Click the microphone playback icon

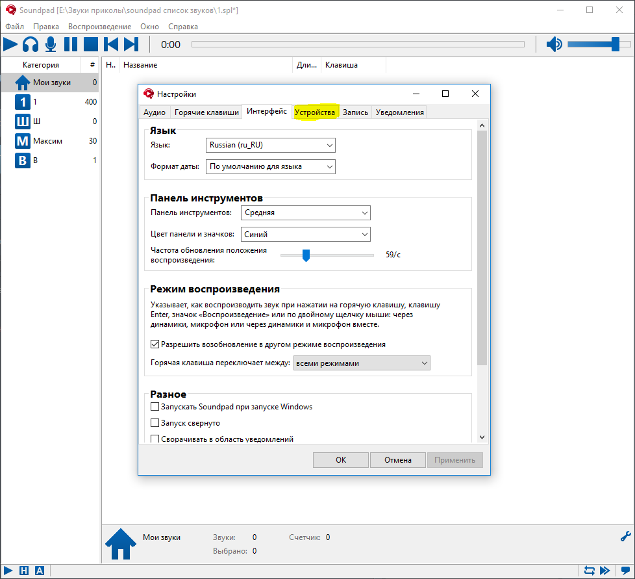pos(51,44)
